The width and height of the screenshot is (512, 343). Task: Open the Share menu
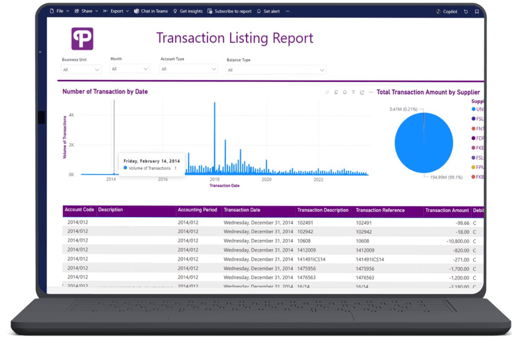pyautogui.click(x=86, y=11)
